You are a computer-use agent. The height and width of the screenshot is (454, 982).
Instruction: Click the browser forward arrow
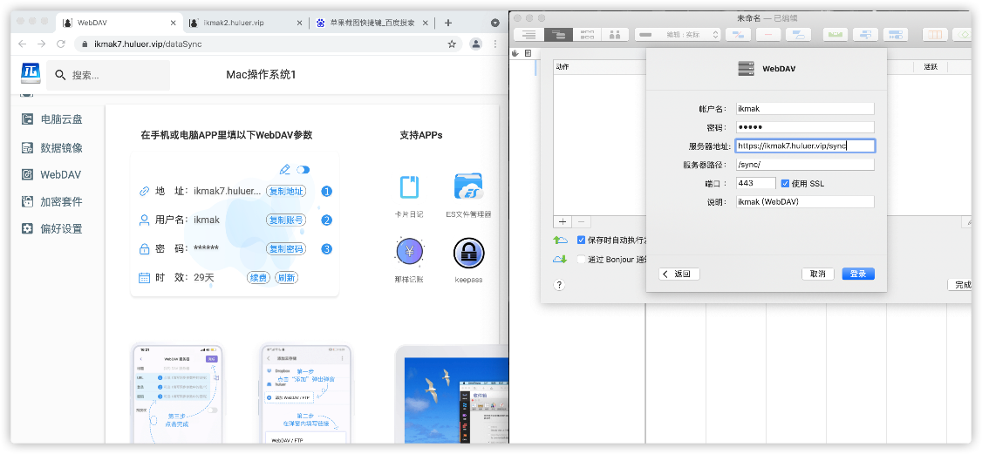[41, 44]
